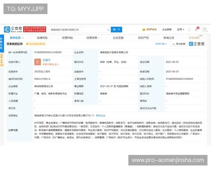Click the 营业执照信息 section heading
The height and width of the screenshot is (169, 211).
coord(14,44)
